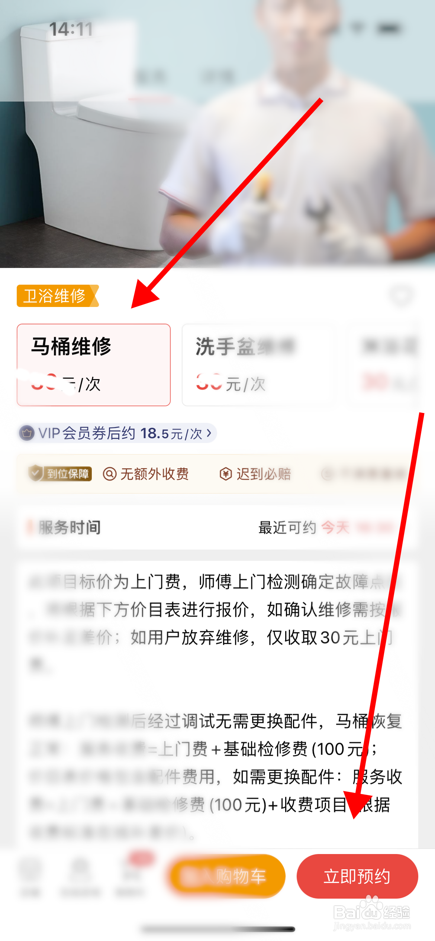The image size is (435, 941).
Task: Tap the toilet repair banner image
Action: point(217,134)
